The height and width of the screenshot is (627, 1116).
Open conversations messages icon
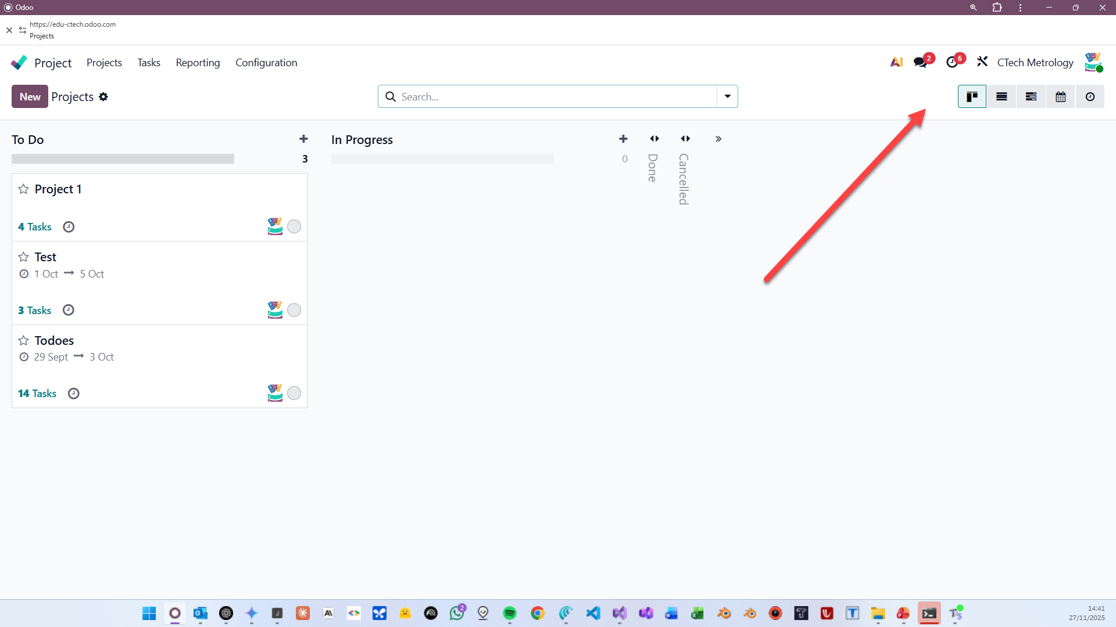[920, 62]
